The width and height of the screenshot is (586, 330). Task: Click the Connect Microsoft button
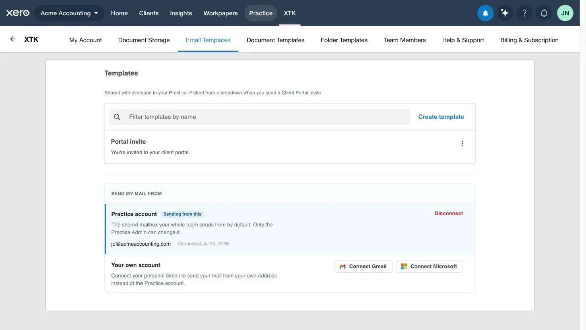(x=429, y=266)
